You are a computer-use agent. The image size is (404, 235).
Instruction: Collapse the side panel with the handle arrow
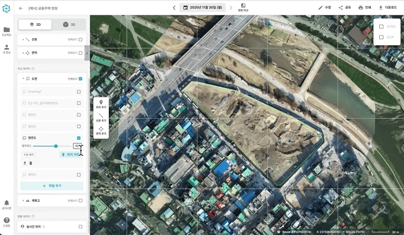87,53
